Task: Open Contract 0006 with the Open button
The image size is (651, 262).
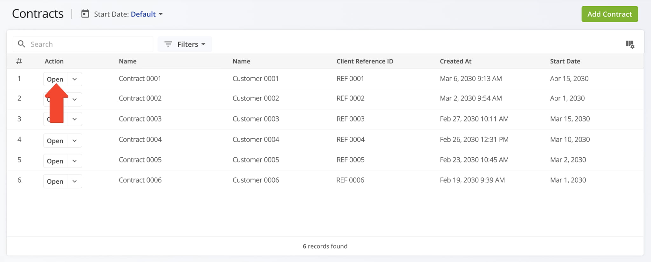Action: click(x=55, y=181)
